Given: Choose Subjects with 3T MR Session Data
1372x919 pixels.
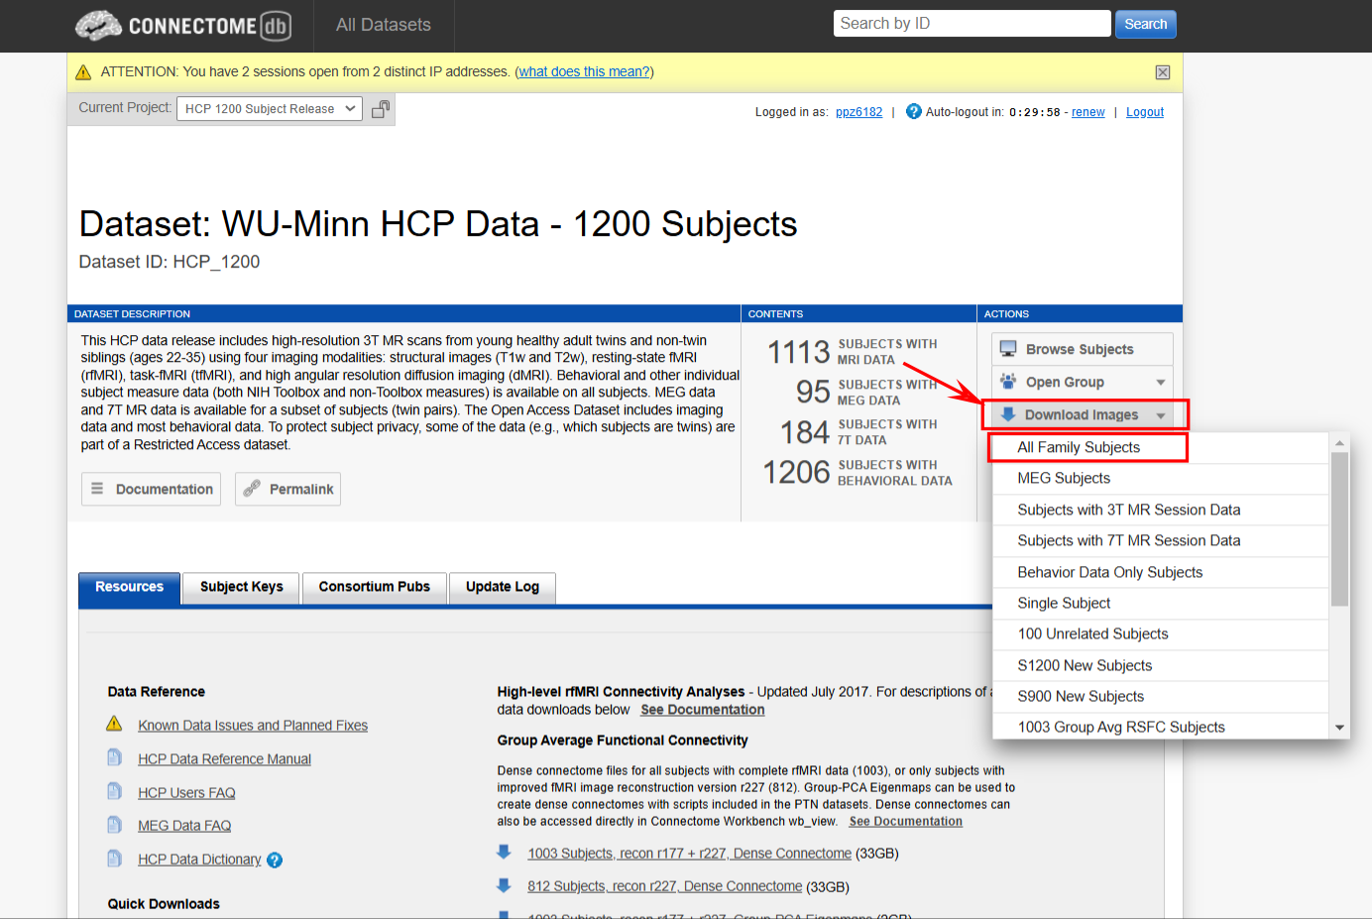Looking at the screenshot, I should (x=1160, y=510).
